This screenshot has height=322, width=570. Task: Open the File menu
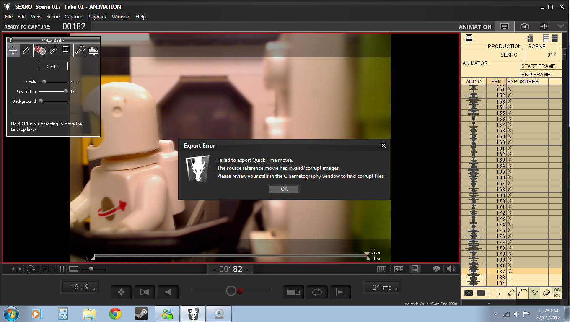click(x=9, y=17)
